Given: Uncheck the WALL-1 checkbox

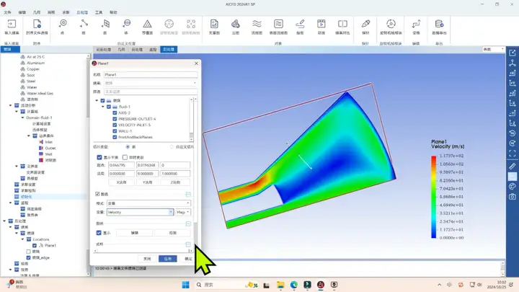Looking at the screenshot, I should point(115,131).
